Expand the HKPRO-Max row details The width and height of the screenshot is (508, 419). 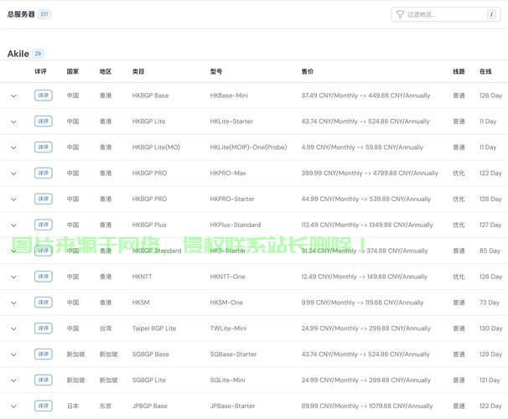pos(13,173)
